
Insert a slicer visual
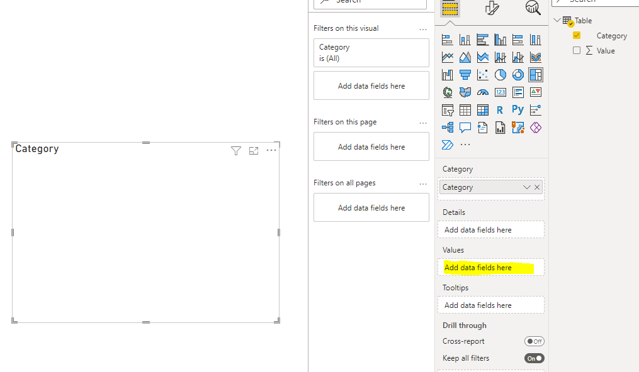(x=448, y=110)
